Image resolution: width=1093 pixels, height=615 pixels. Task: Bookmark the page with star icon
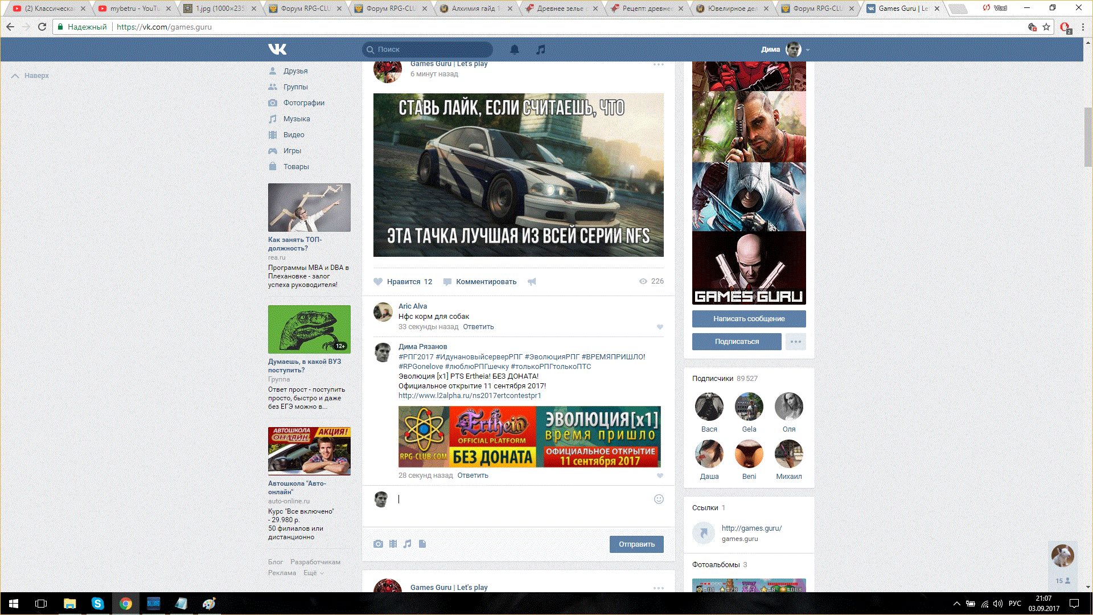click(1046, 27)
